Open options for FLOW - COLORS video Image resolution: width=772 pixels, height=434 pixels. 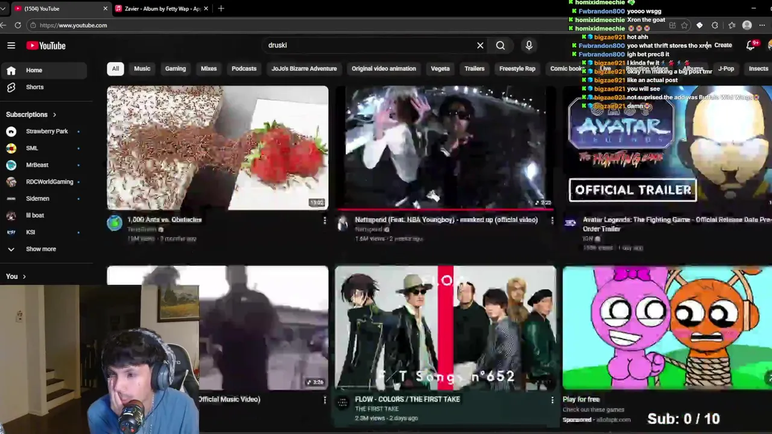552,400
